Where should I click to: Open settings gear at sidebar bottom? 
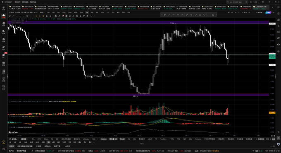[4, 149]
